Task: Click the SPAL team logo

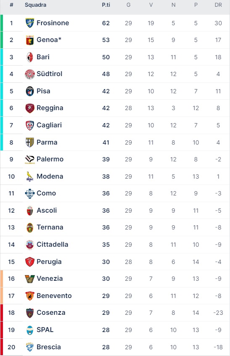Action: click(x=30, y=330)
